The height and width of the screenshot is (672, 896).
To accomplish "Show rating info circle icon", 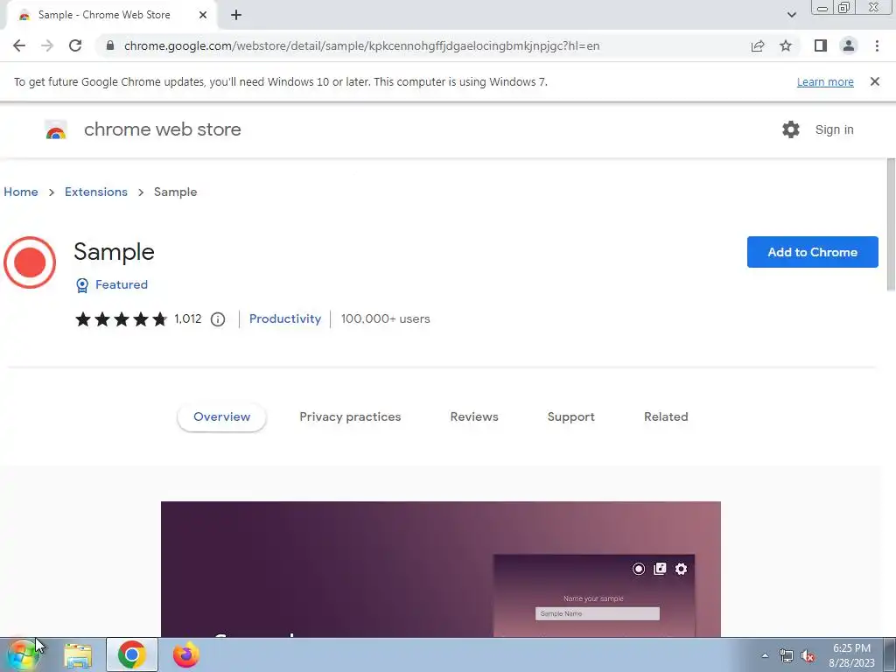I will tap(218, 319).
